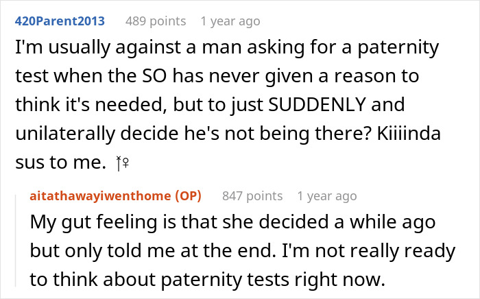Open the aitathawayiwenthome user profile

tap(101, 196)
